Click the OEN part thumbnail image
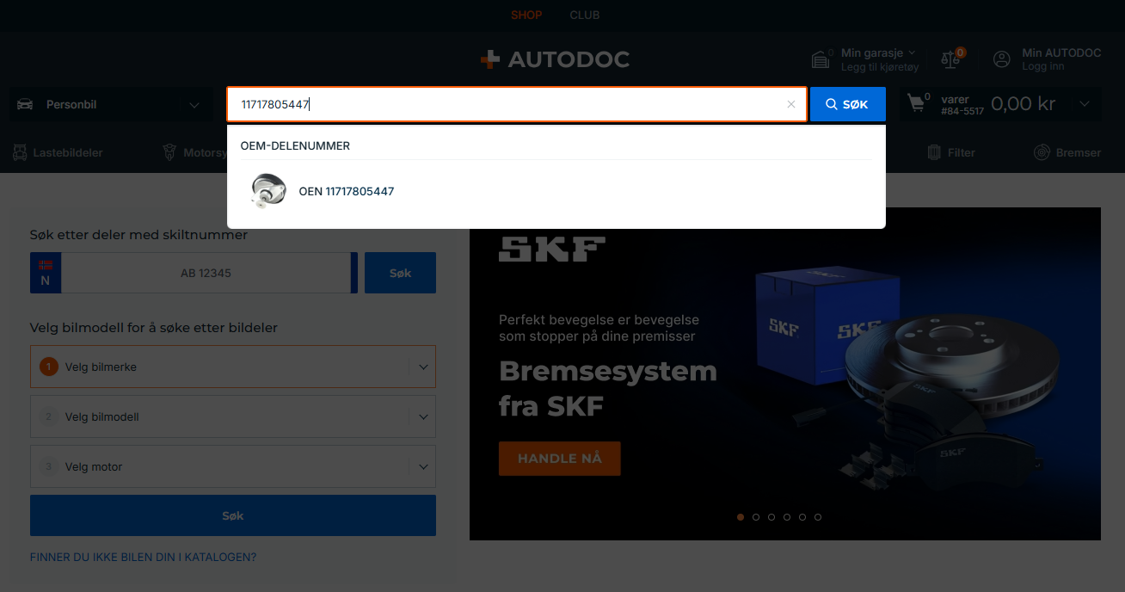Viewport: 1125px width, 592px height. point(267,191)
